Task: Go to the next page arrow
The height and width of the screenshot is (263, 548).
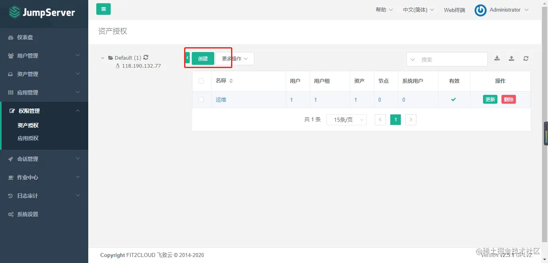Action: [x=411, y=120]
